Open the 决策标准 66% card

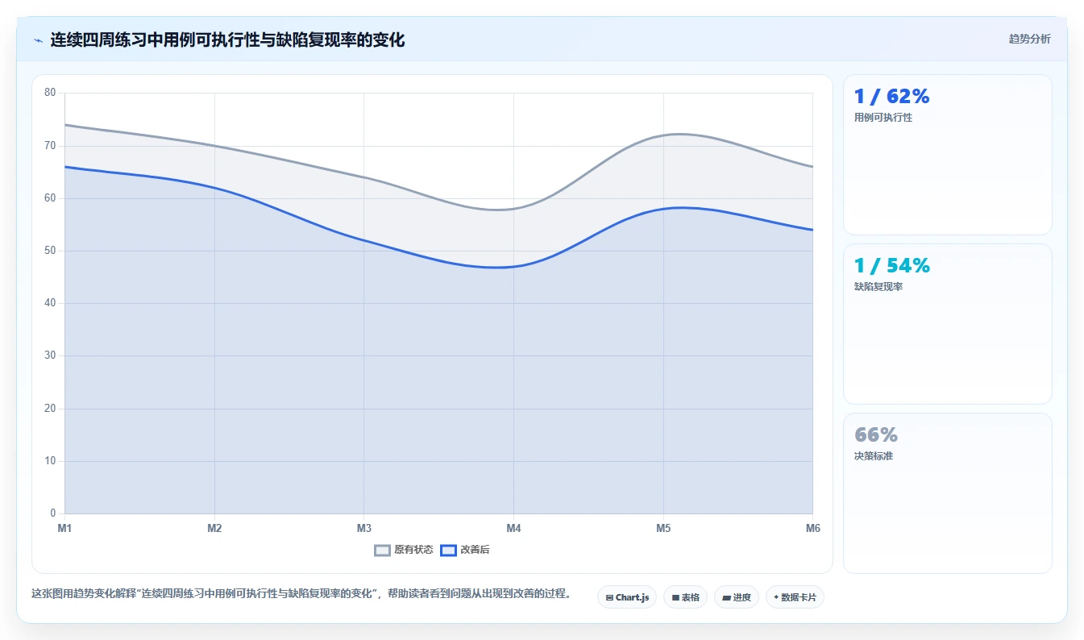click(947, 493)
